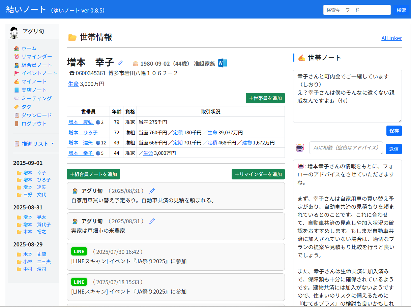Screen dimensions: 411x307
Task: Expand the 推進リスト dropdown
Action: point(38,144)
